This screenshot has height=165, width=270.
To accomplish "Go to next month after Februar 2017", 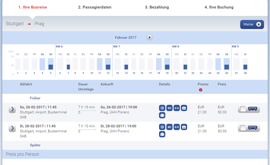I will click(149, 37).
